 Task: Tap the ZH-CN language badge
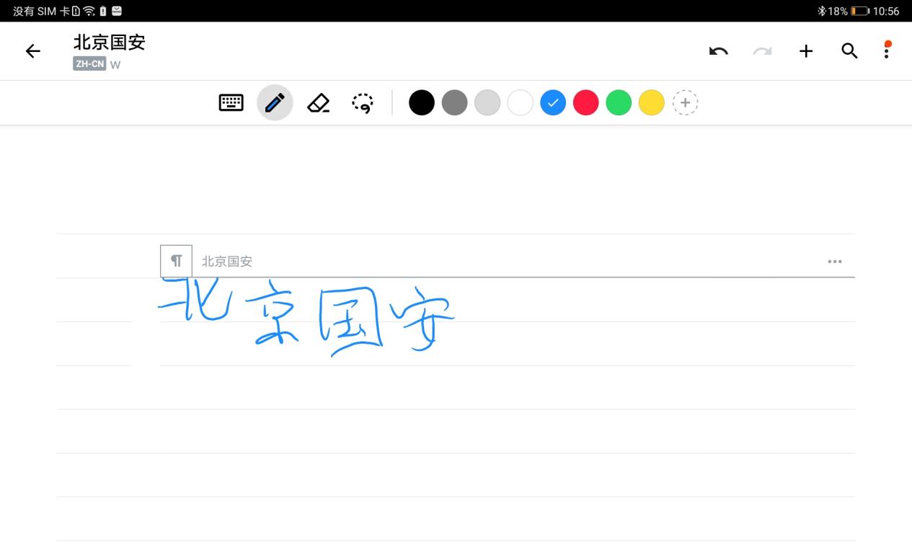click(x=89, y=64)
